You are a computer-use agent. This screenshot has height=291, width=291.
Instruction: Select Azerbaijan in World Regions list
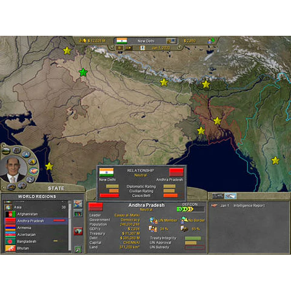tap(36, 235)
